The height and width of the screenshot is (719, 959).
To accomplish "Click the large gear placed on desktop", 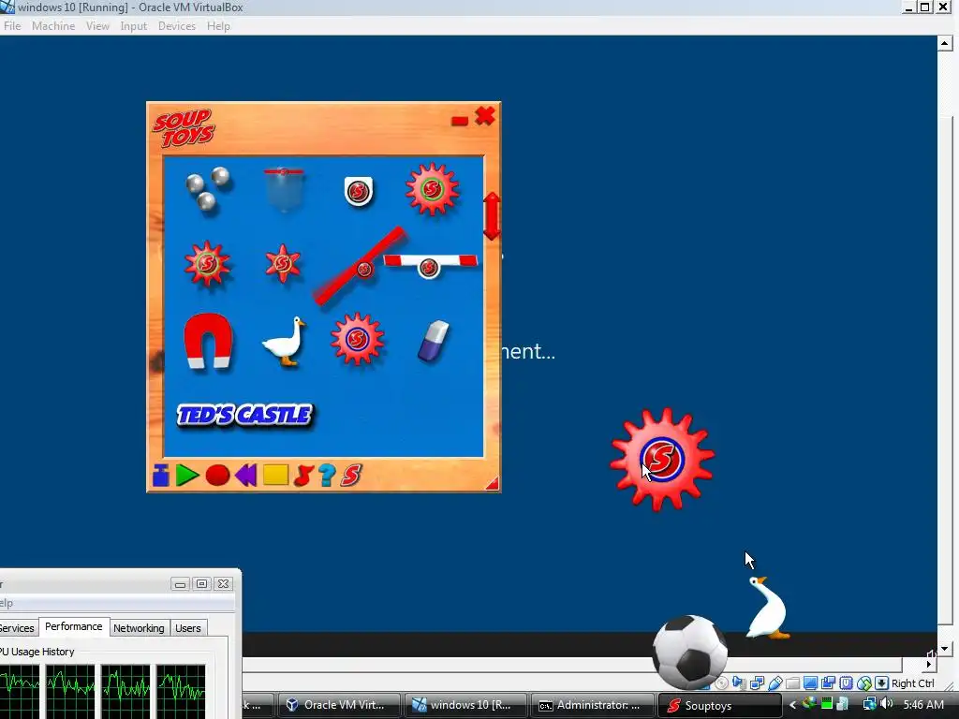I will 662,459.
